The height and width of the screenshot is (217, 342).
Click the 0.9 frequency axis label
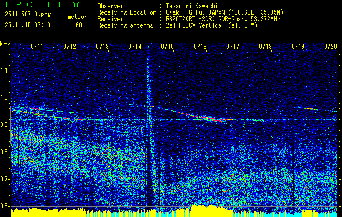pos(4,125)
